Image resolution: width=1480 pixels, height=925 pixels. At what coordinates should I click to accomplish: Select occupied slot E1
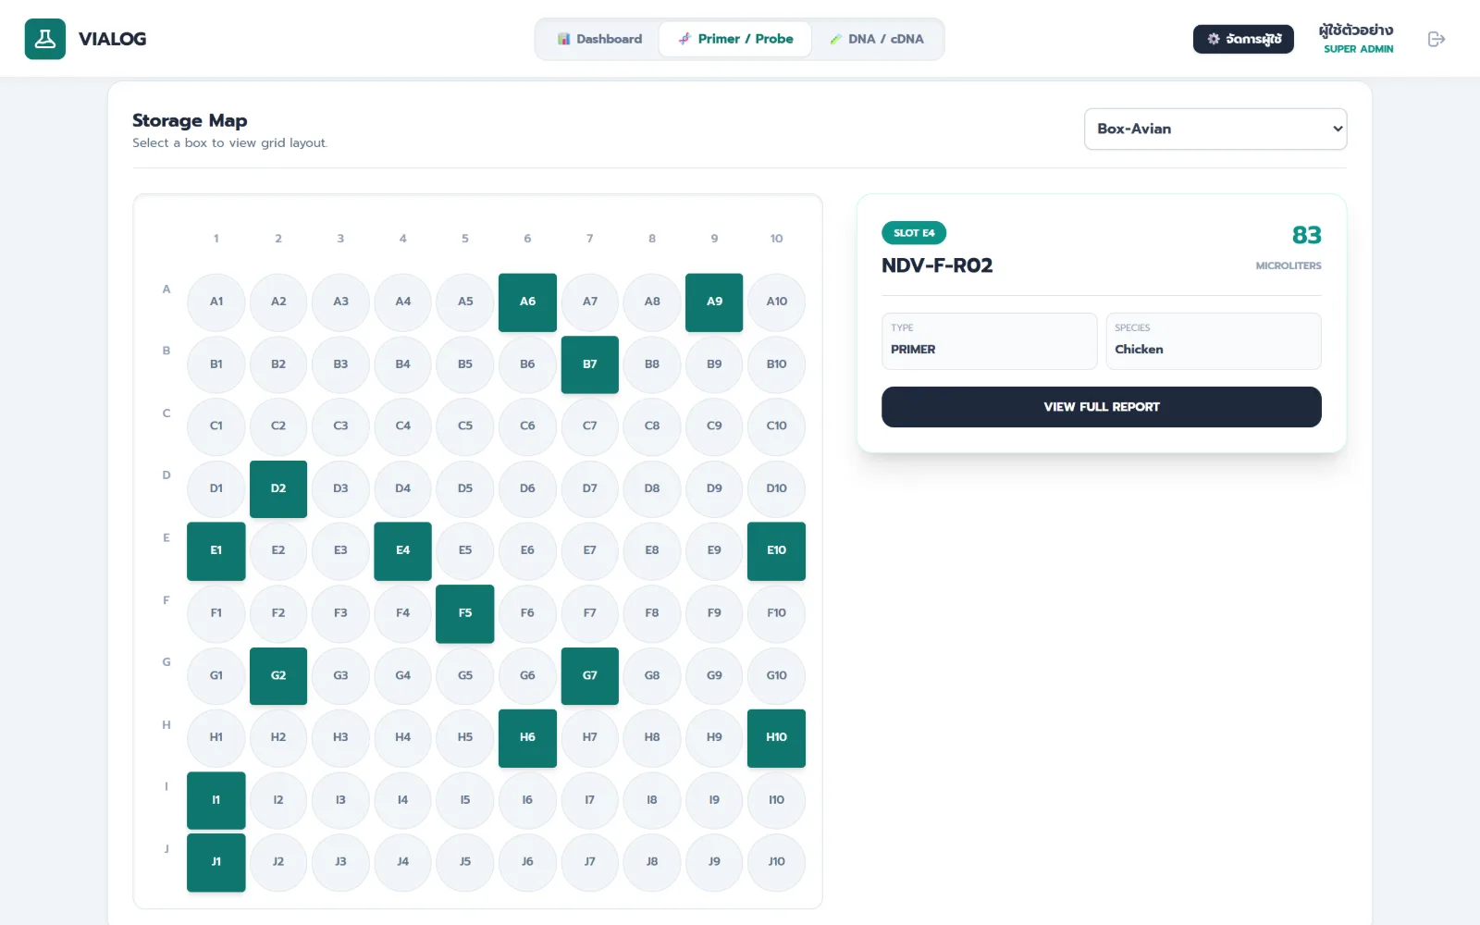coord(216,550)
